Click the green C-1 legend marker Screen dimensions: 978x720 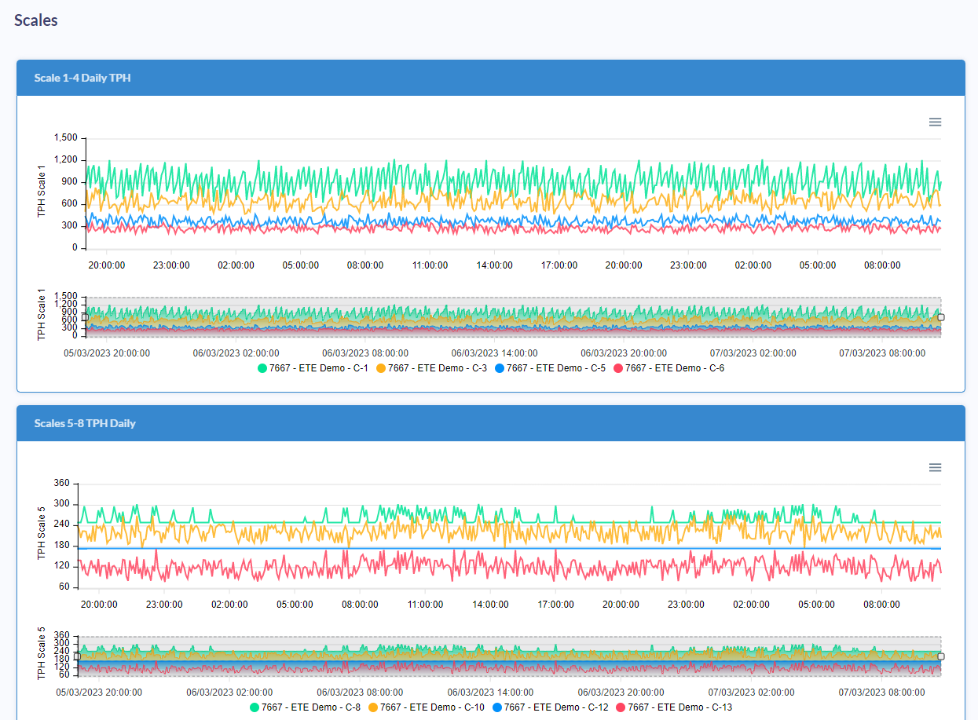pyautogui.click(x=262, y=368)
